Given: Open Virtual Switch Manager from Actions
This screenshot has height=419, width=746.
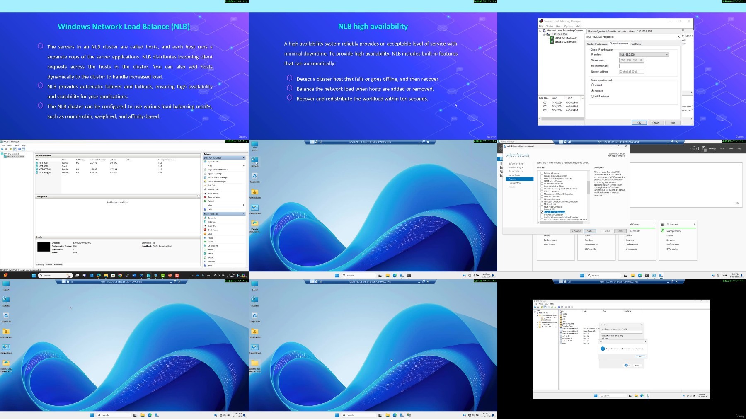Looking at the screenshot, I should pyautogui.click(x=218, y=177).
